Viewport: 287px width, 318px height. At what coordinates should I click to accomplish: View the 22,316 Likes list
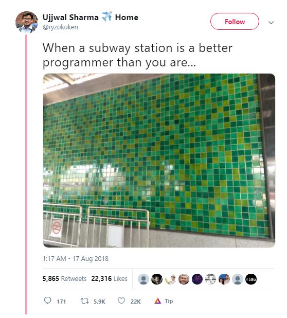point(109,278)
